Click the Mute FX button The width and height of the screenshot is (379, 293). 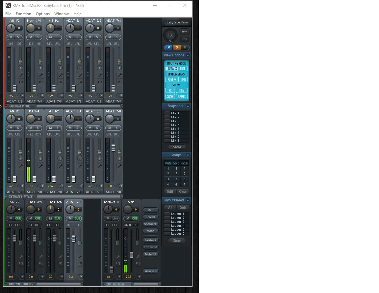point(150,254)
